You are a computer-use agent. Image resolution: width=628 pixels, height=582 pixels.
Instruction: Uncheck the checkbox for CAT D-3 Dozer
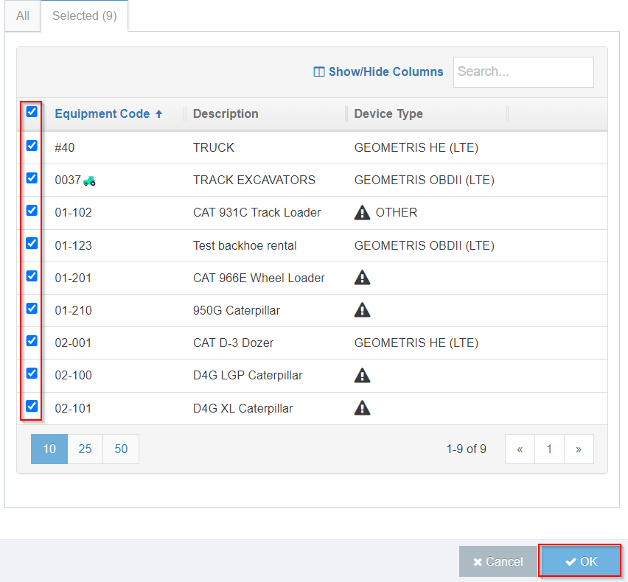[31, 340]
